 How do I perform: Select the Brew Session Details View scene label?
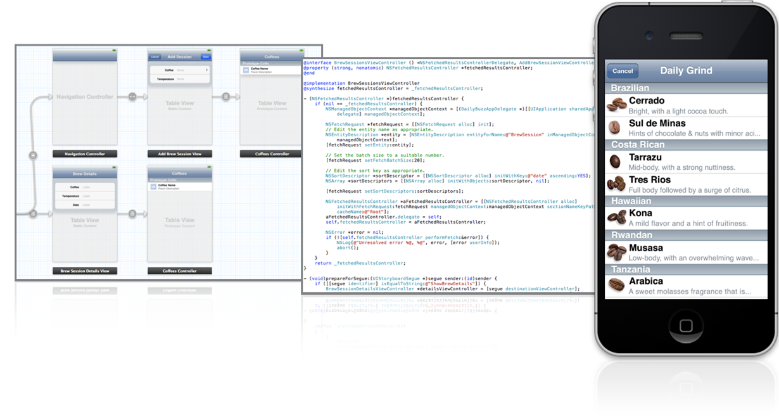point(84,271)
